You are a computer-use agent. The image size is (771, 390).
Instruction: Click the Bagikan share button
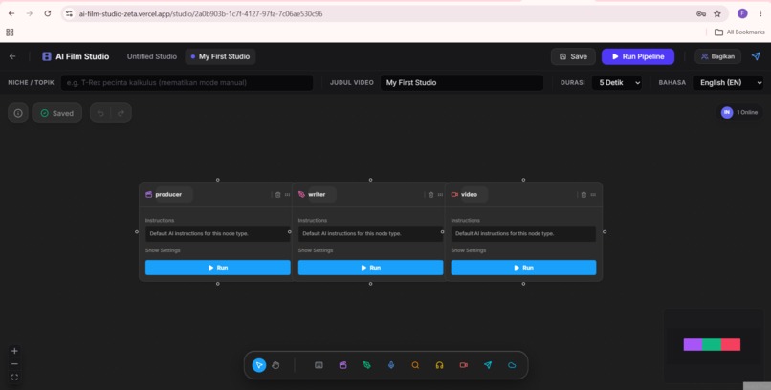pos(717,56)
